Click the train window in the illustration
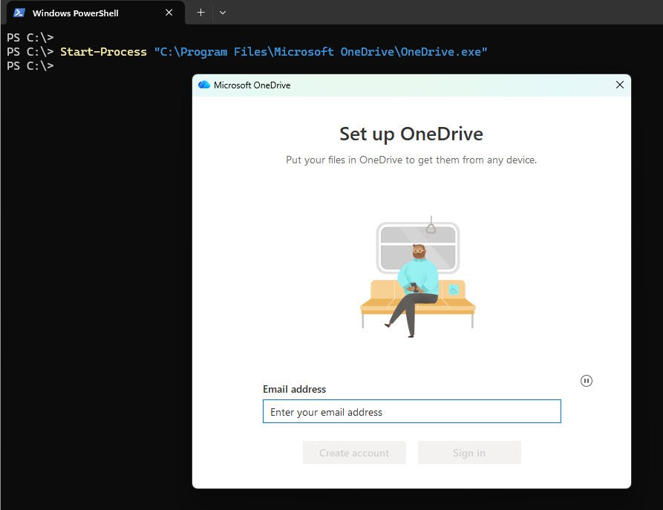 [418, 247]
